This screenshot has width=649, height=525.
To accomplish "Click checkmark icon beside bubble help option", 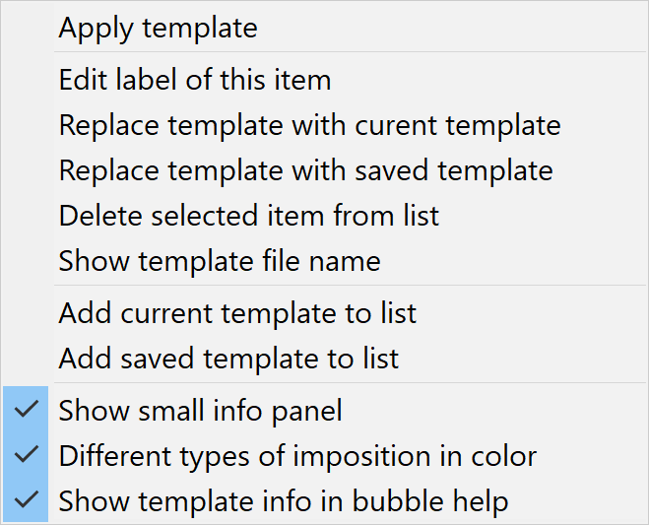I will tap(27, 500).
